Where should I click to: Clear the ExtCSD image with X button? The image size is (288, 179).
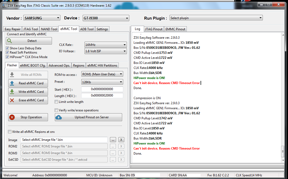click(x=121, y=160)
